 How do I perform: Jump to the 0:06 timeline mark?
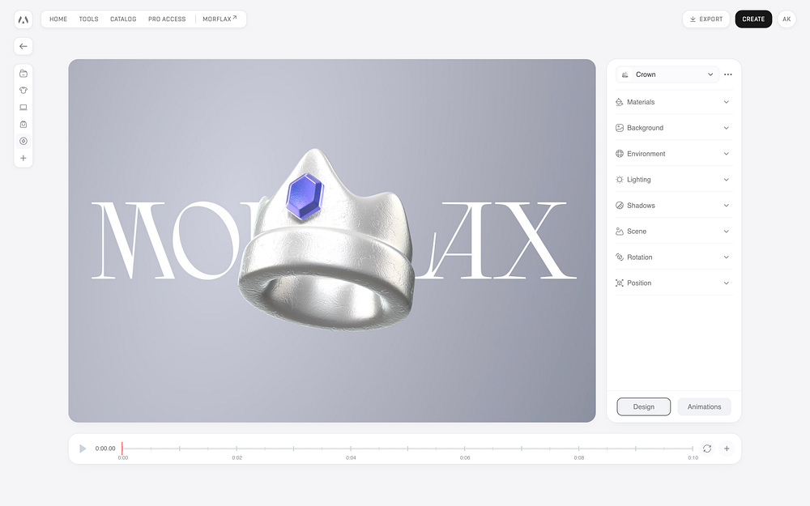pos(465,457)
